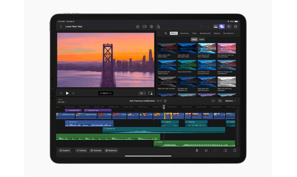Choose the B&W with Blooming Highlights effect

click(x=227, y=84)
